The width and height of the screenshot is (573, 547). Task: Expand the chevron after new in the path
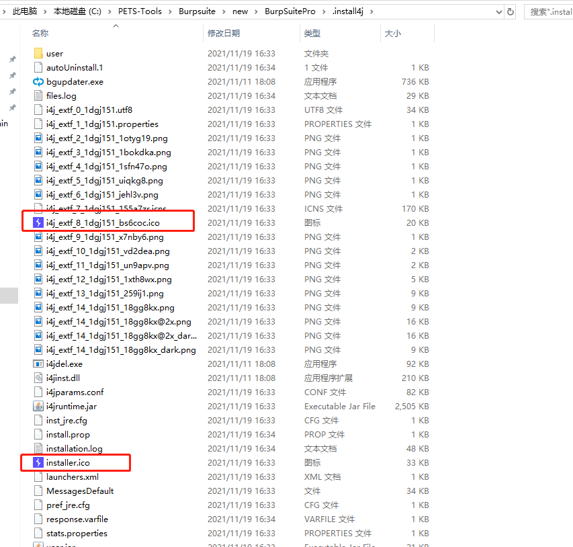pos(256,11)
